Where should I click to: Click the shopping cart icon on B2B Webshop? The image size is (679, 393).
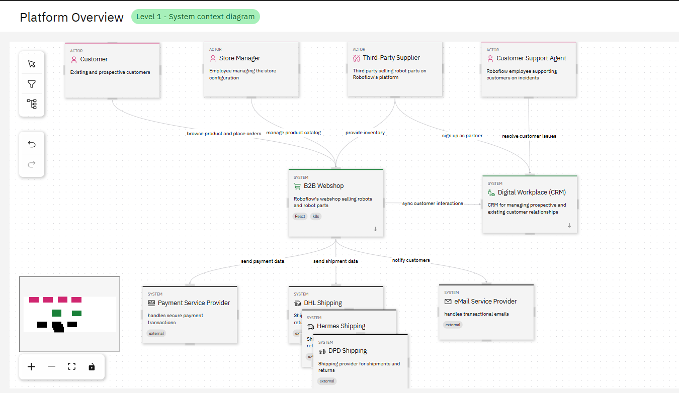pos(297,186)
